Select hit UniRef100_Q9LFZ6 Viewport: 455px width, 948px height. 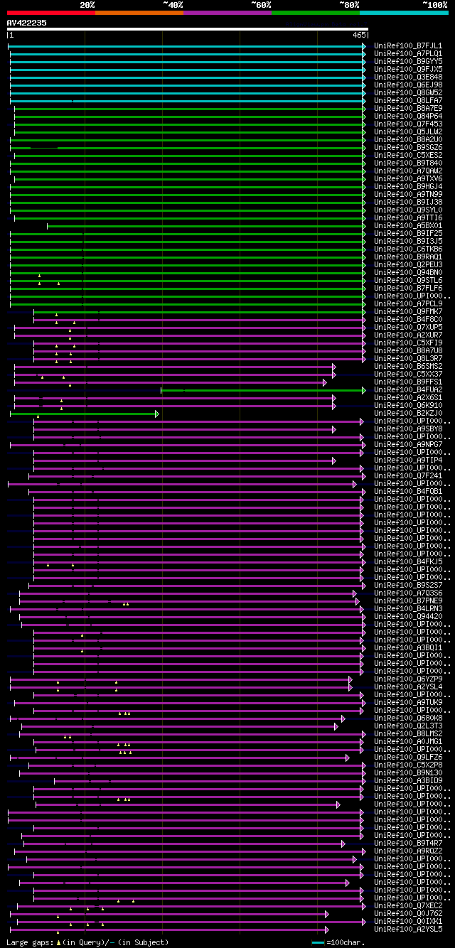408,757
